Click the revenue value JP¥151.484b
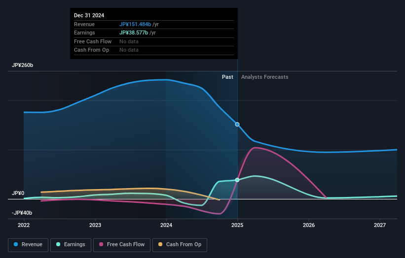The width and height of the screenshot is (405, 258). click(135, 24)
